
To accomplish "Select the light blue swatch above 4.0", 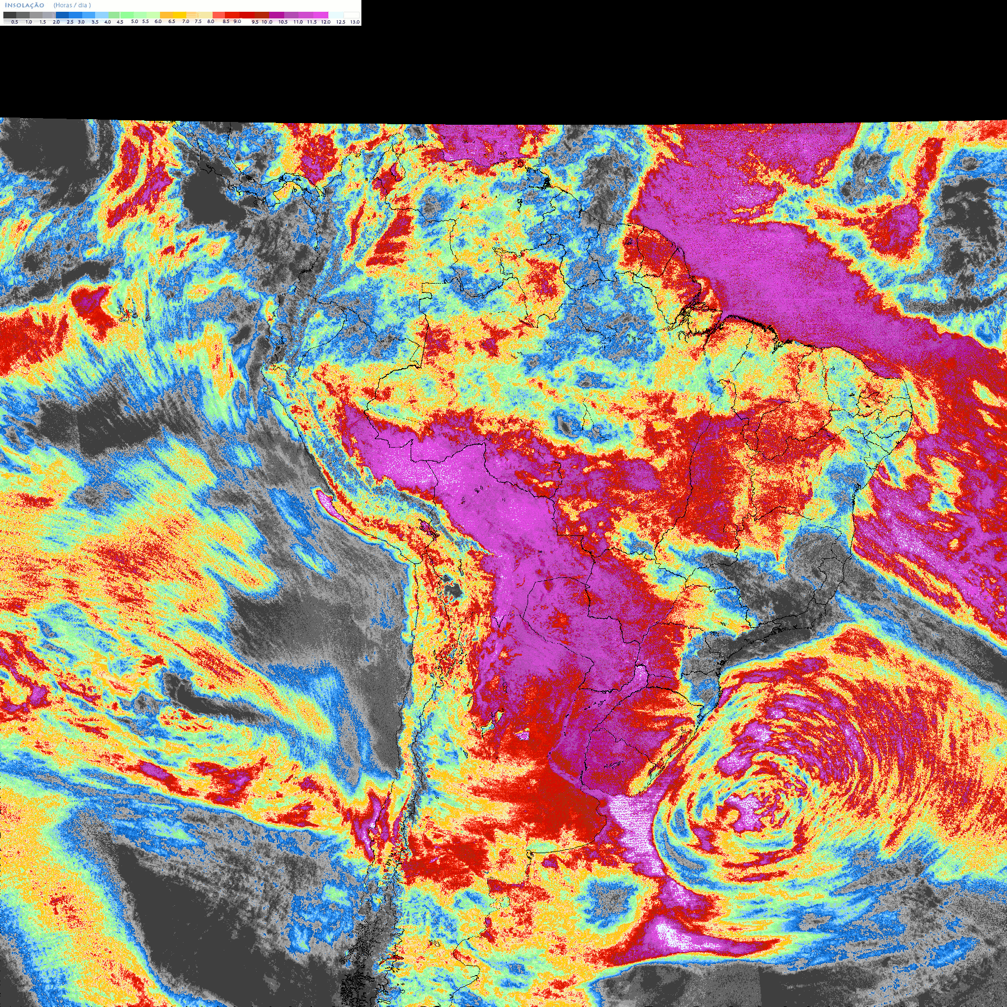I will coord(102,15).
